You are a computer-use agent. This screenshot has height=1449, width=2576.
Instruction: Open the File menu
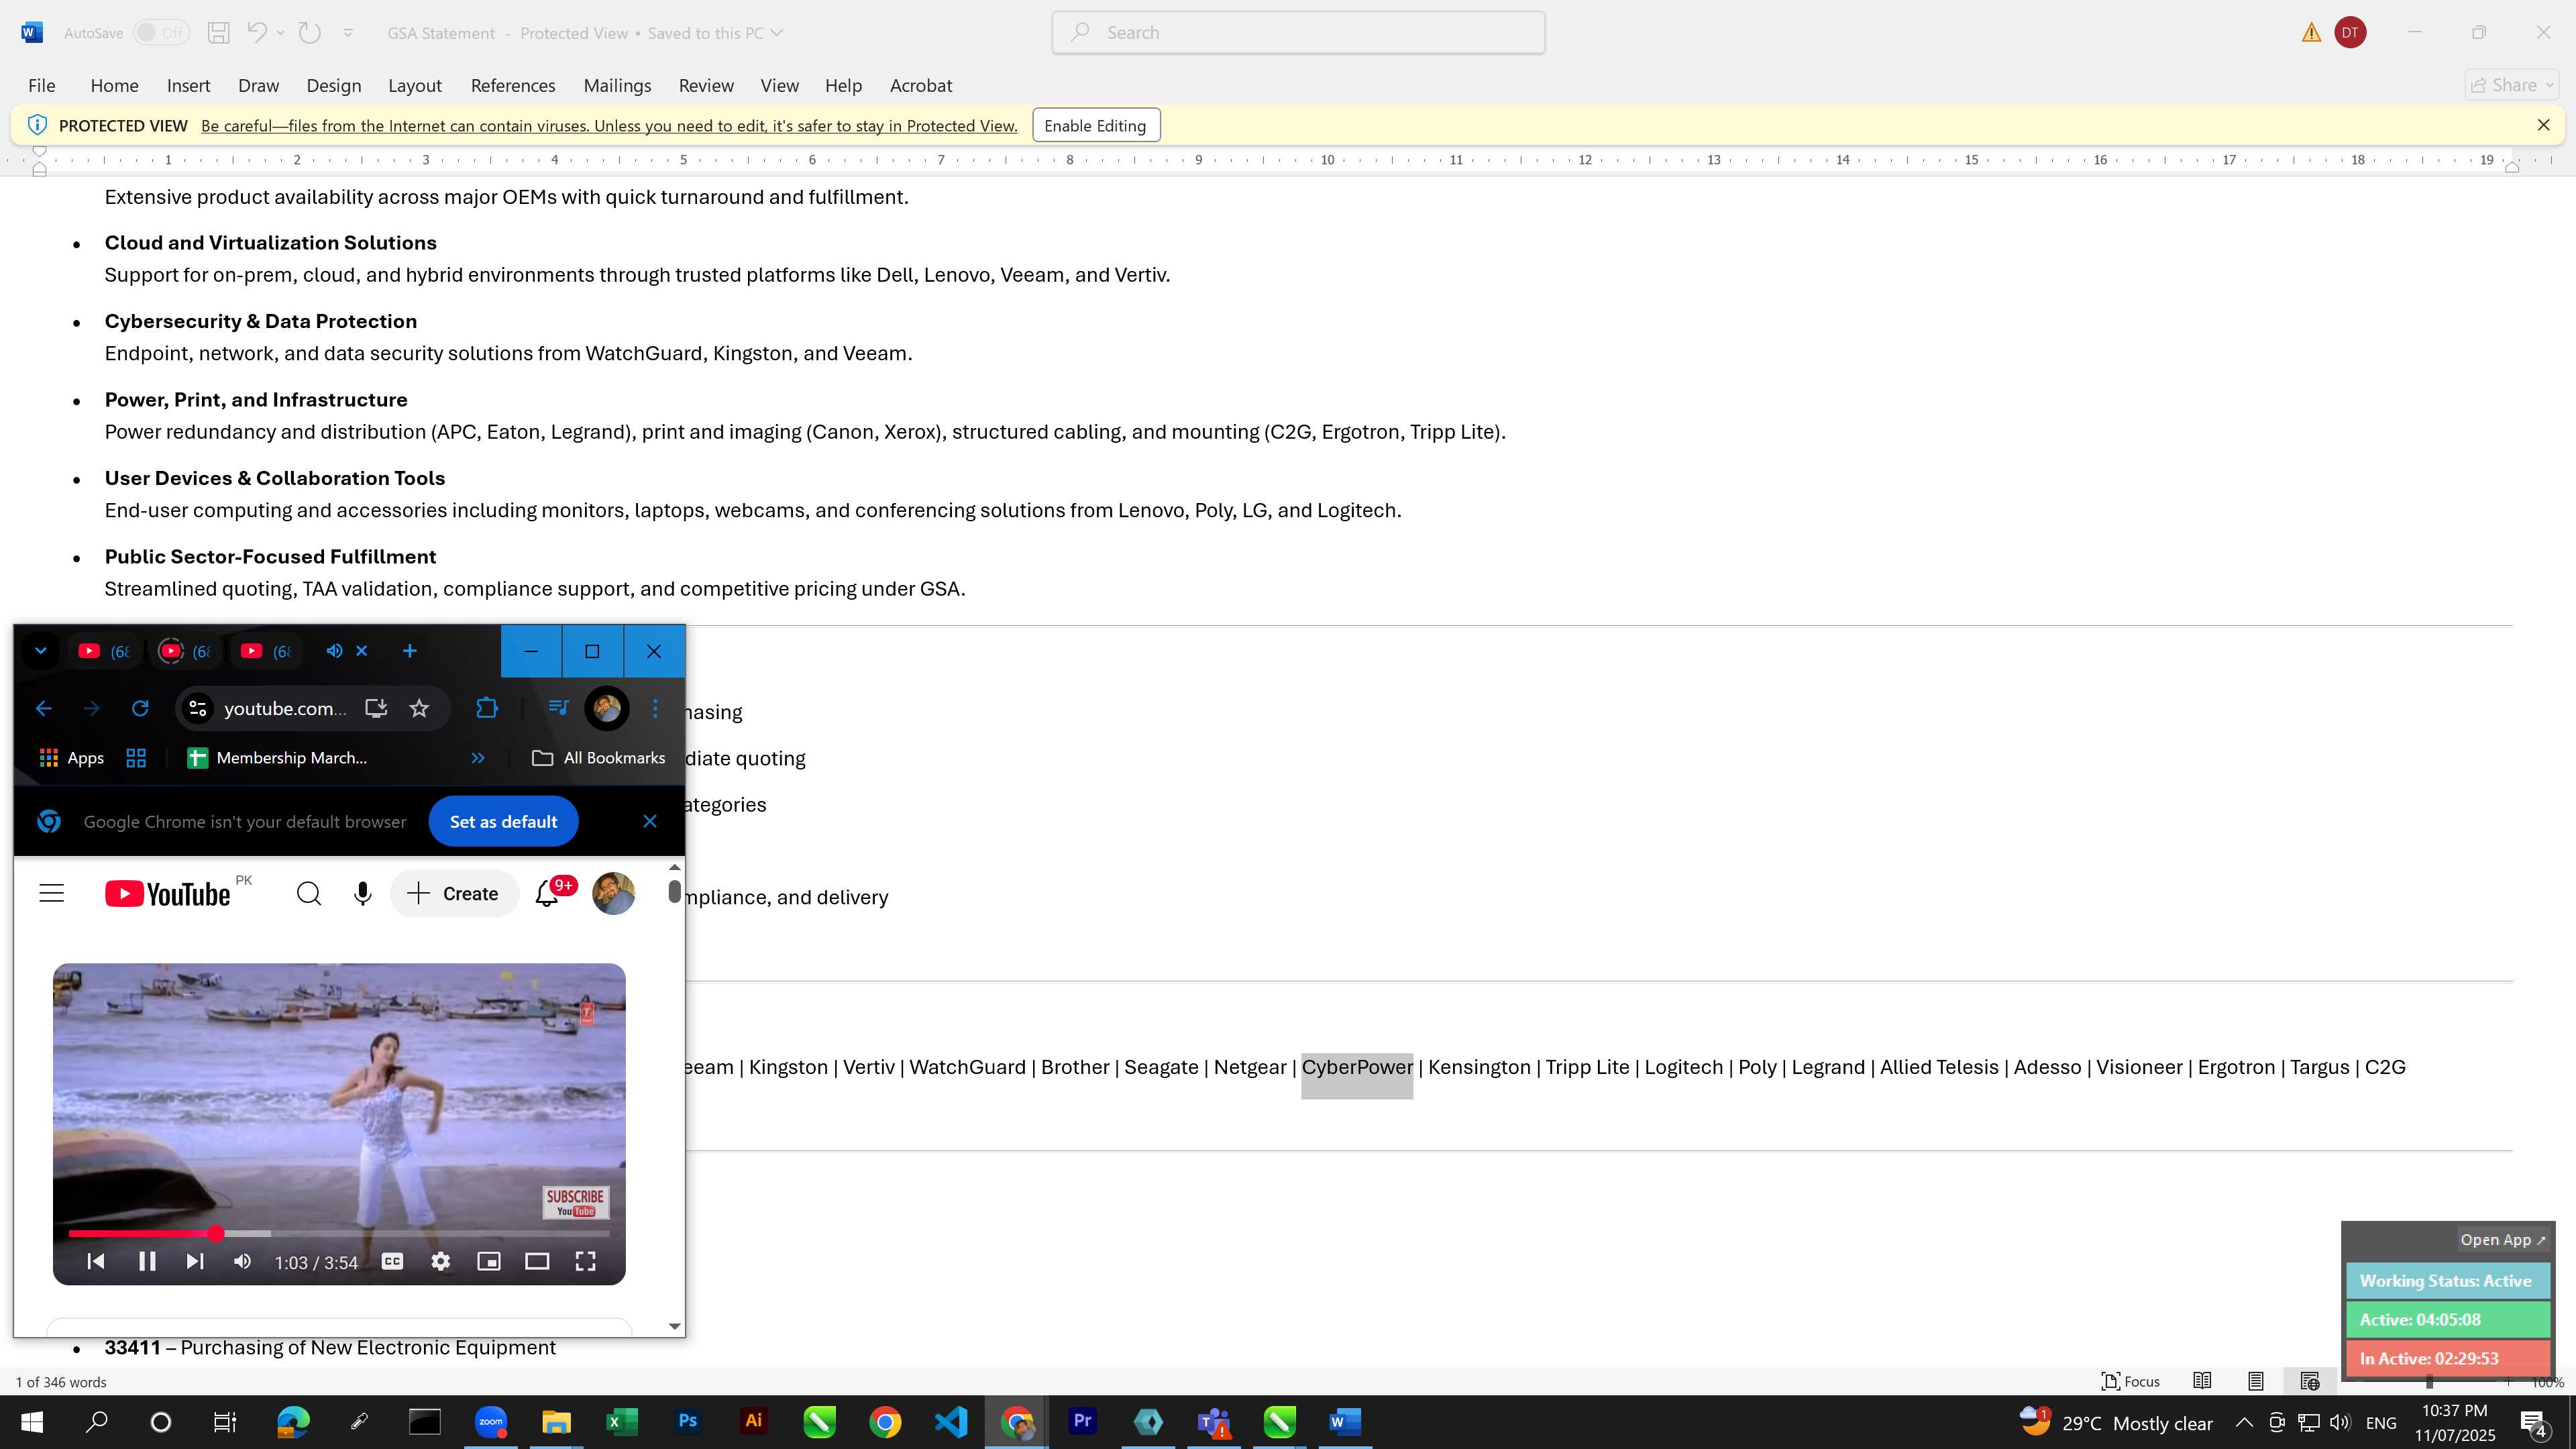[x=42, y=86]
